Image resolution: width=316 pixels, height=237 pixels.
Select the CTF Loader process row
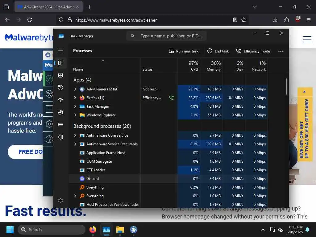point(168,170)
